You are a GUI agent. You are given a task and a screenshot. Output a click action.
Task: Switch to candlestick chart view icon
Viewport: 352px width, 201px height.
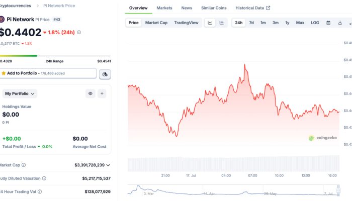click(x=222, y=23)
